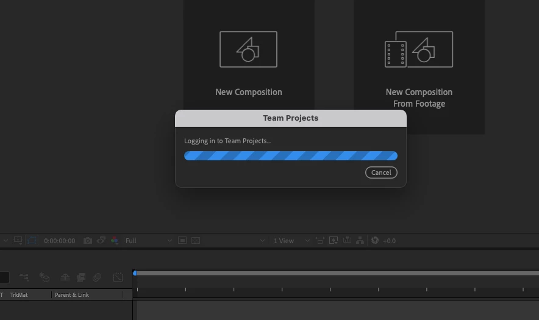Viewport: 539px width, 320px height.
Task: Open the Graph Editor icon
Action: 118,277
